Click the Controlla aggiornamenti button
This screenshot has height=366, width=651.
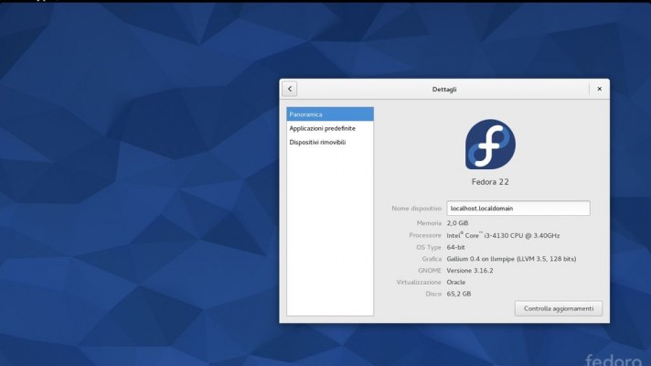click(x=559, y=308)
